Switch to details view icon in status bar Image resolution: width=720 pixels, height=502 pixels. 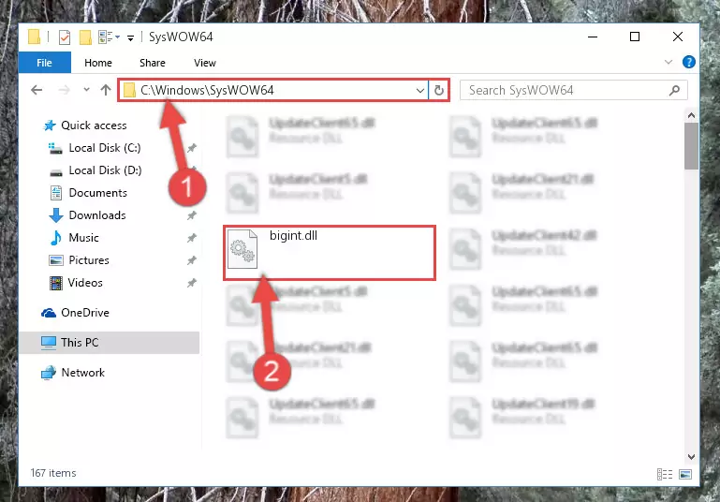(665, 474)
